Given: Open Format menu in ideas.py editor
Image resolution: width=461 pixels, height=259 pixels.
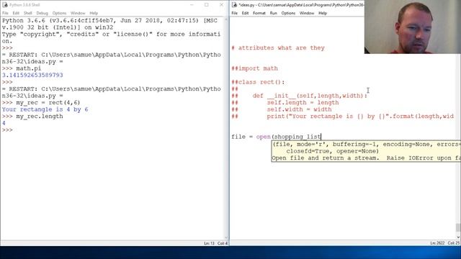Looking at the screenshot, I should (259, 13).
